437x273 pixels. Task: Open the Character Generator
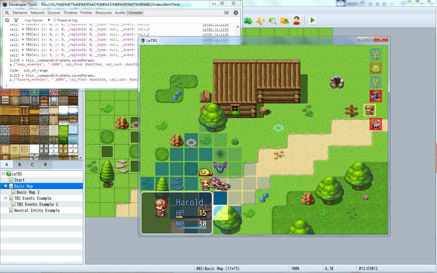point(296,20)
